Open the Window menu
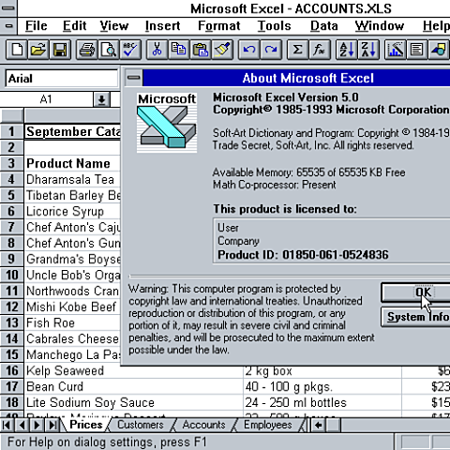The image size is (450, 450). click(380, 26)
